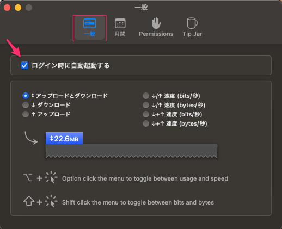Select the ダウンロード only radio button
The width and height of the screenshot is (282, 229).
coord(26,105)
